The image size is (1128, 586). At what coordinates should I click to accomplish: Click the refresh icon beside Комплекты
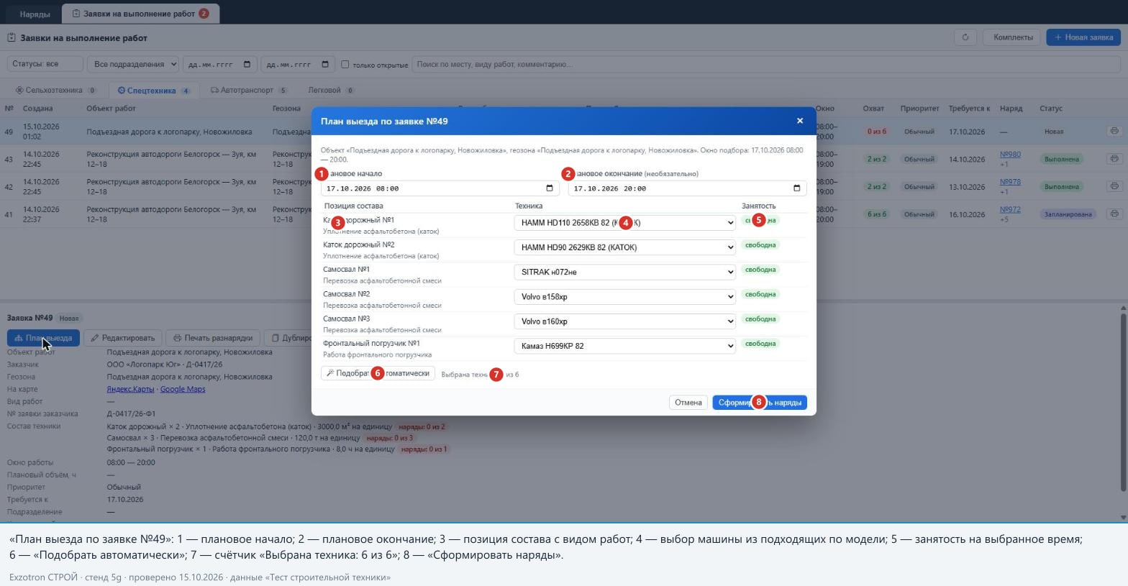point(965,37)
